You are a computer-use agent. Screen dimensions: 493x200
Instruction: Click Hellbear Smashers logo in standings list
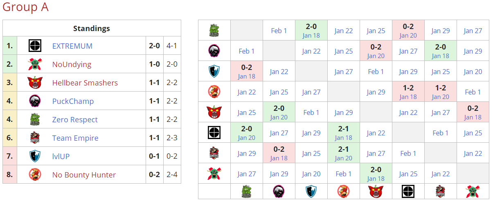coord(35,83)
